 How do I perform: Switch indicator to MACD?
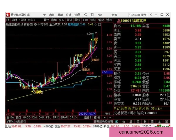pyautogui.click(x=27, y=118)
